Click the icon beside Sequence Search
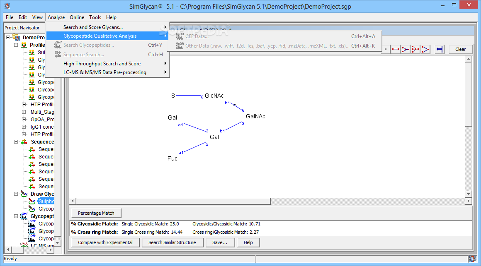This screenshot has width=481, height=266. point(58,54)
